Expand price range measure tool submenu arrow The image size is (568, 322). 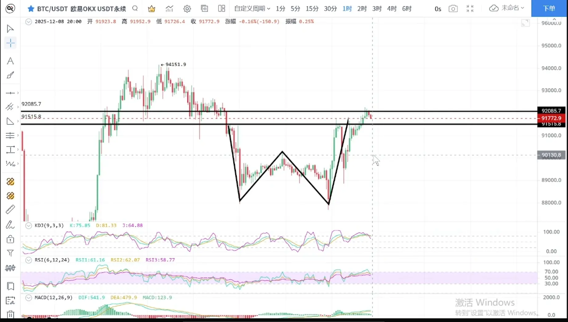click(x=18, y=150)
